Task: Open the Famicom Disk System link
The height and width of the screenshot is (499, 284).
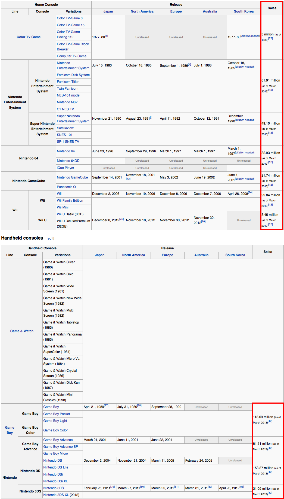Action: [73, 75]
